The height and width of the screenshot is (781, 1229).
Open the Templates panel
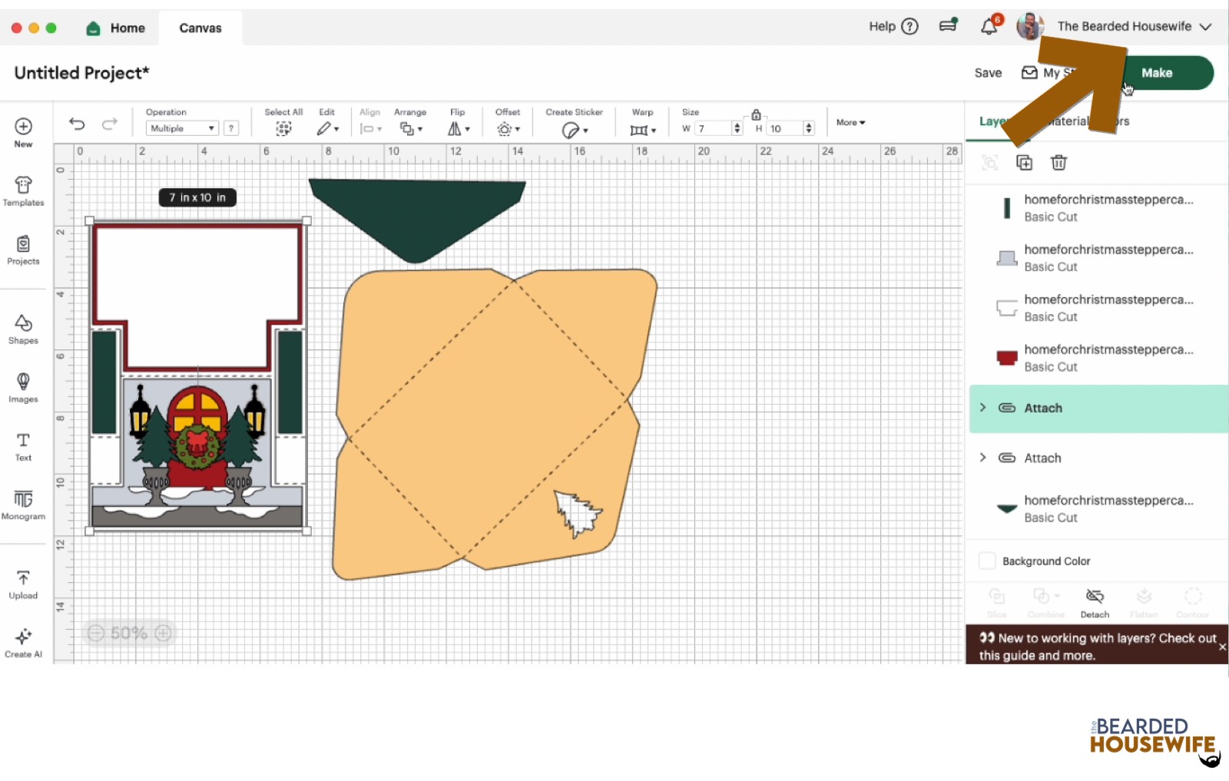(x=23, y=191)
